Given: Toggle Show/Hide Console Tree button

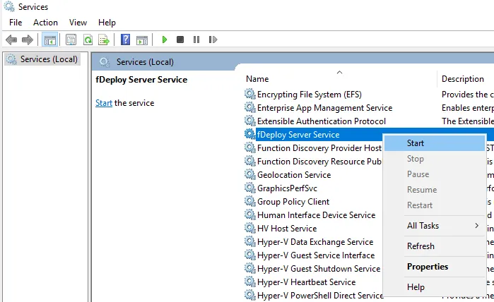Looking at the screenshot, I should click(49, 40).
